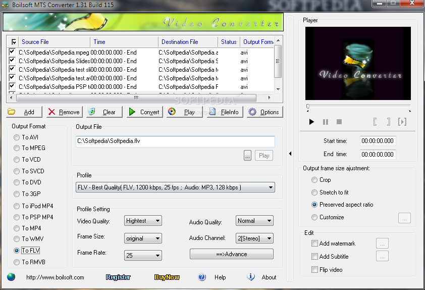425x290 pixels.
Task: Click the Status column header
Action: tap(229, 42)
